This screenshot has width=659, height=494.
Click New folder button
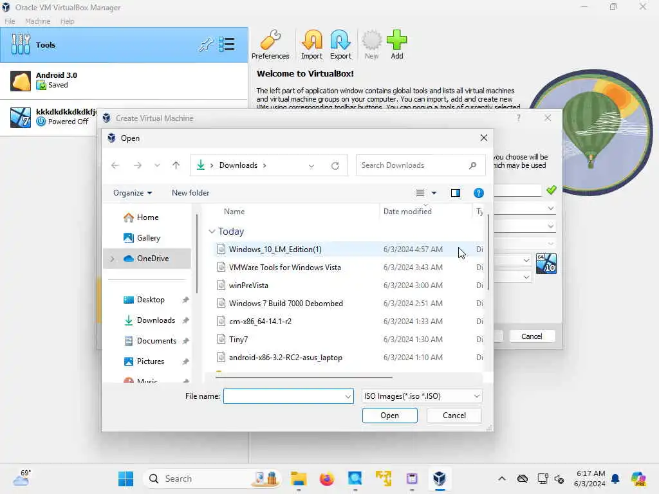(x=190, y=193)
